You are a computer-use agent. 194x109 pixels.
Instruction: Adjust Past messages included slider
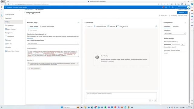coord(172,45)
